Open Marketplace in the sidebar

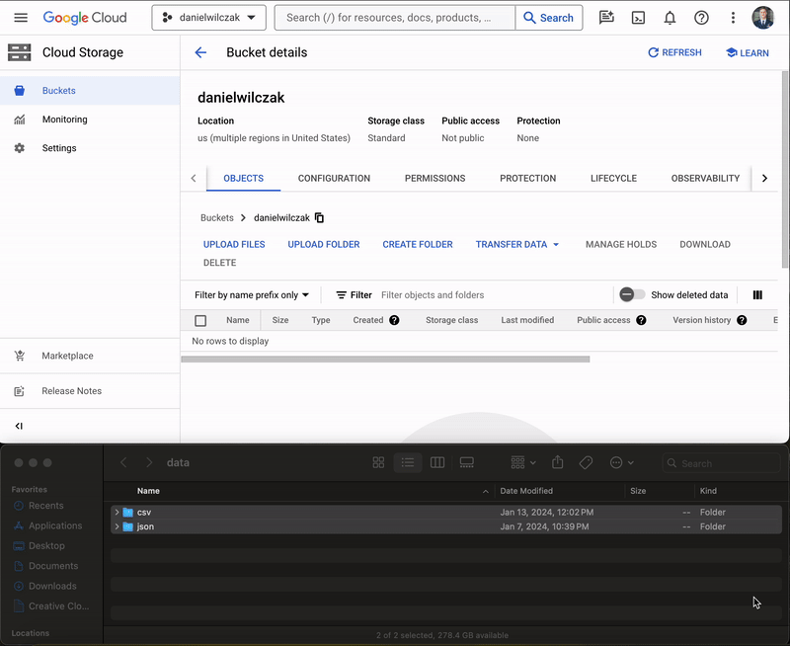[90, 356]
